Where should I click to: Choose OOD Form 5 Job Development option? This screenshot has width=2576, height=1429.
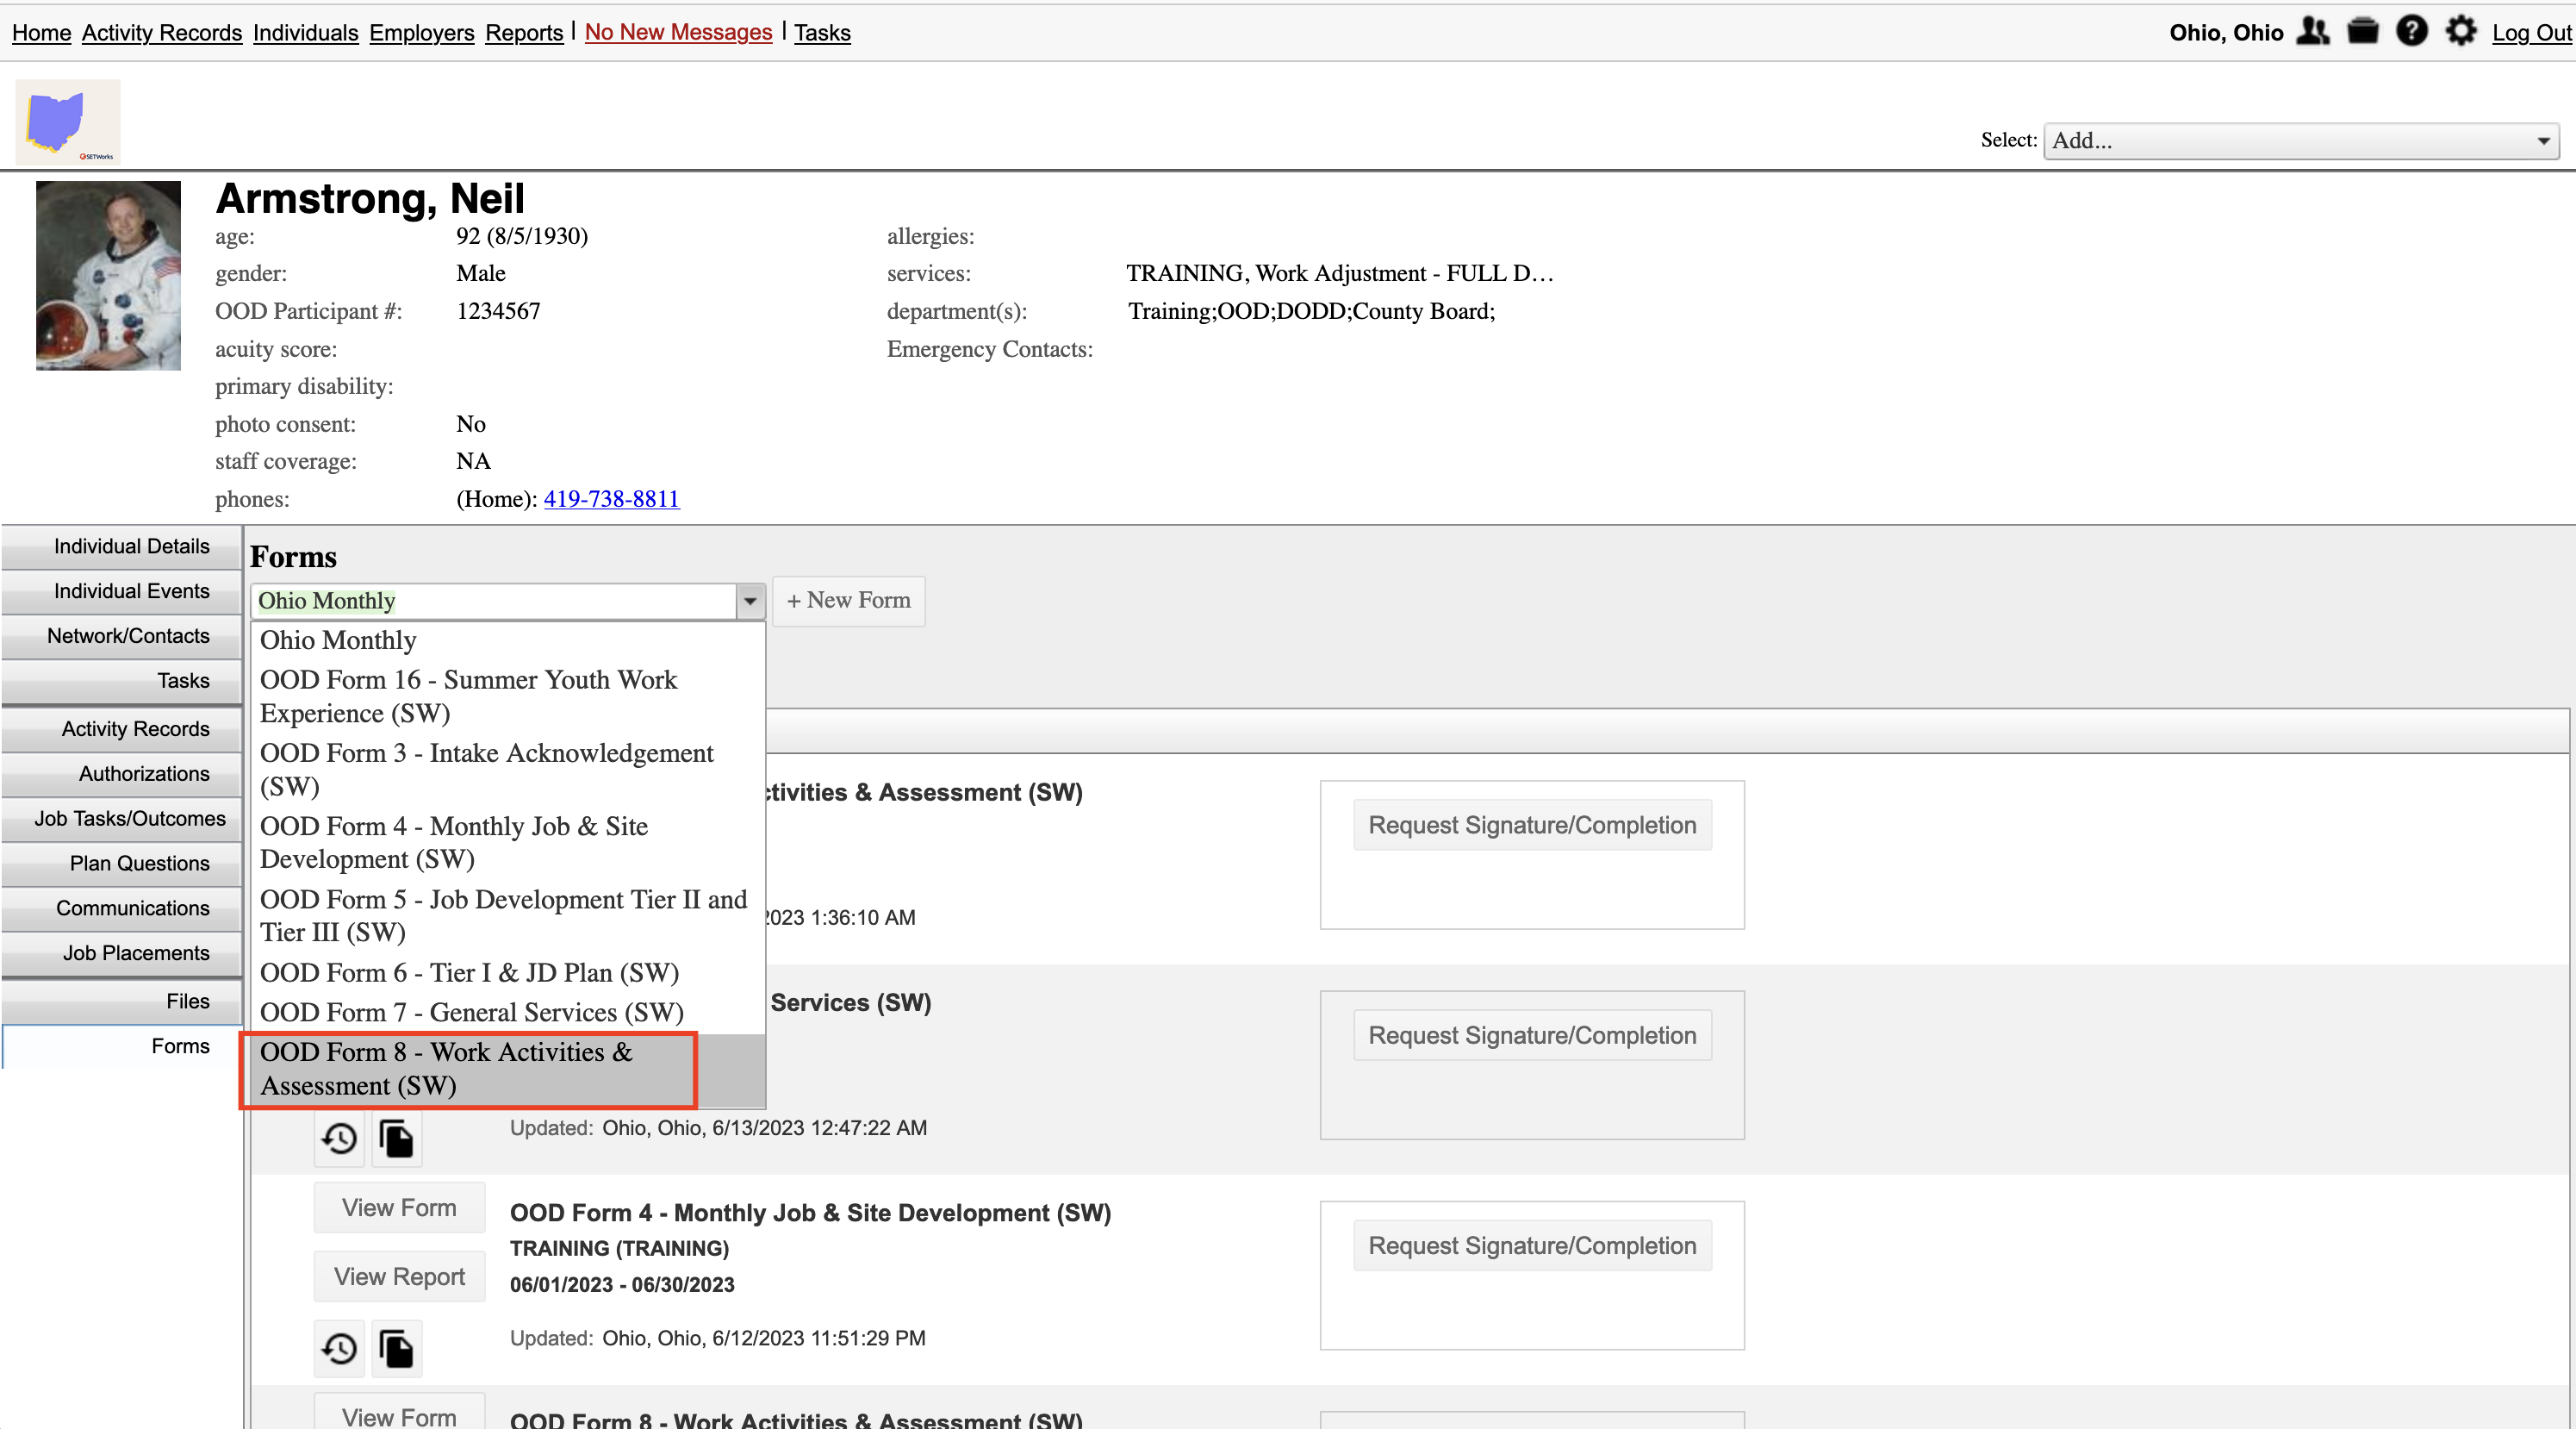(508, 915)
